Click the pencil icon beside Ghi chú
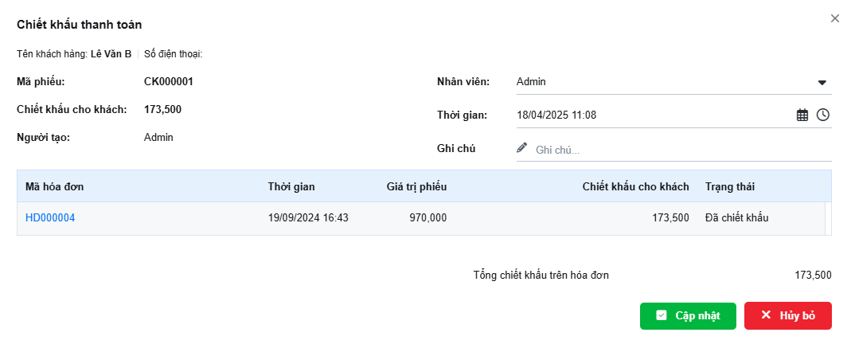The width and height of the screenshot is (851, 348). [521, 147]
